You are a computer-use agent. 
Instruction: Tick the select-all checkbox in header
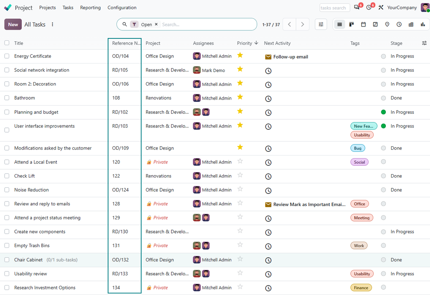pyautogui.click(x=7, y=43)
